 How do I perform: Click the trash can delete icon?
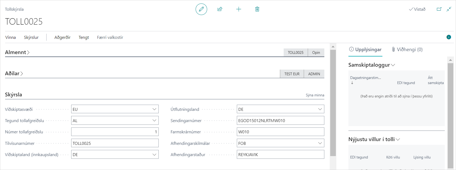click(x=257, y=9)
